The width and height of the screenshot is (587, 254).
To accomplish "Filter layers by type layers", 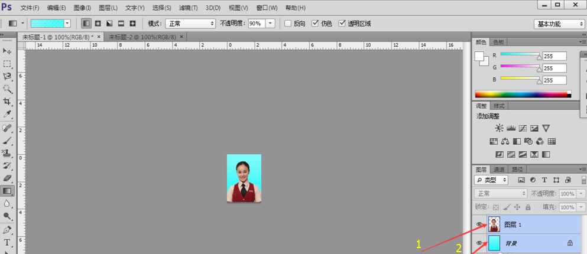I will 544,180.
